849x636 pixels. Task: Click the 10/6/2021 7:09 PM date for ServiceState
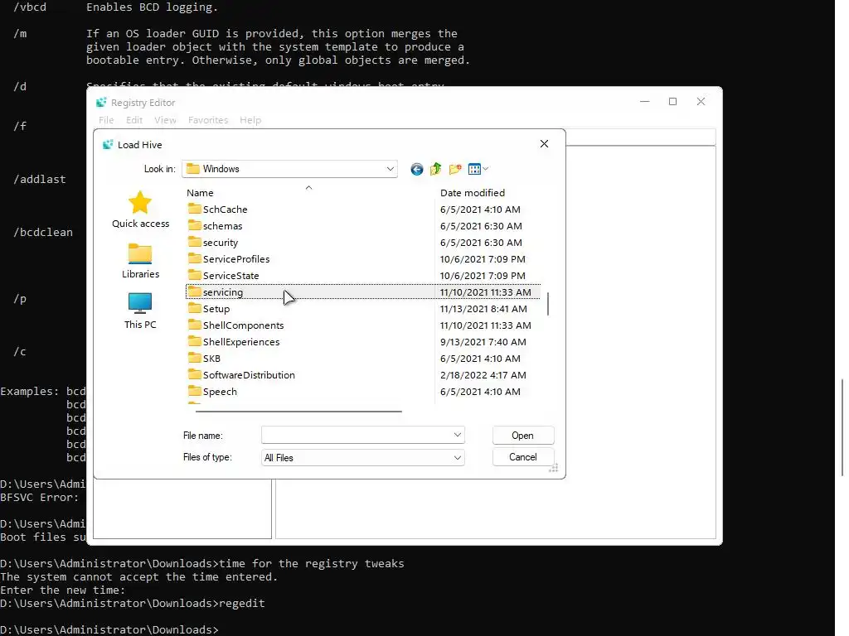483,275
